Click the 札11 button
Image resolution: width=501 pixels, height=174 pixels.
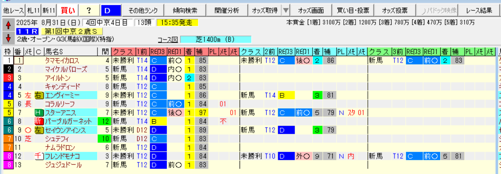point(33,10)
